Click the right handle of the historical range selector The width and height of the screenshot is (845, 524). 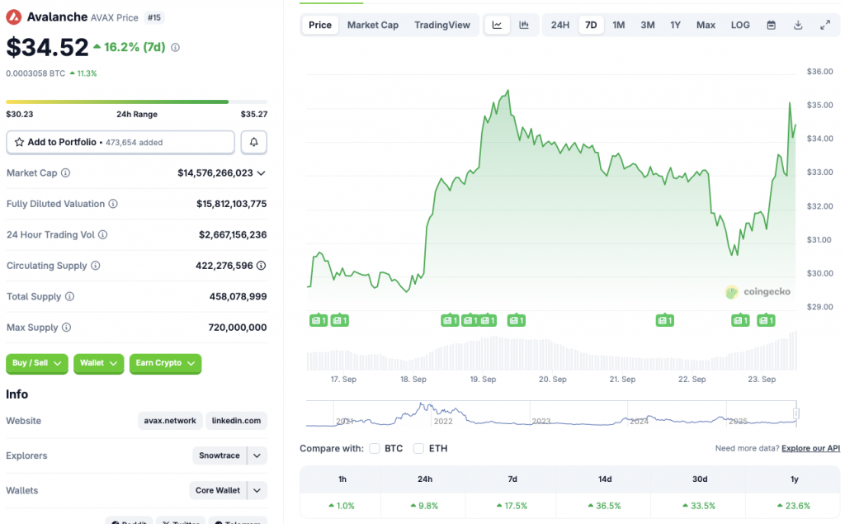796,413
